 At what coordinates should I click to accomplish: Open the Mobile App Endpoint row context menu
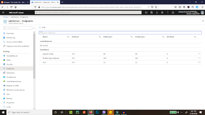pyautogui.click(x=199, y=58)
